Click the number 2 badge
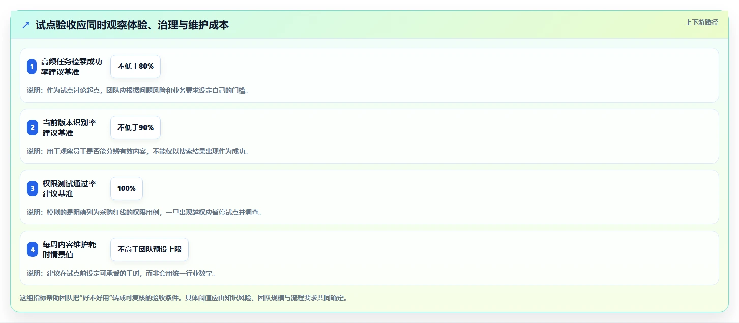This screenshot has width=739, height=323. pyautogui.click(x=32, y=127)
